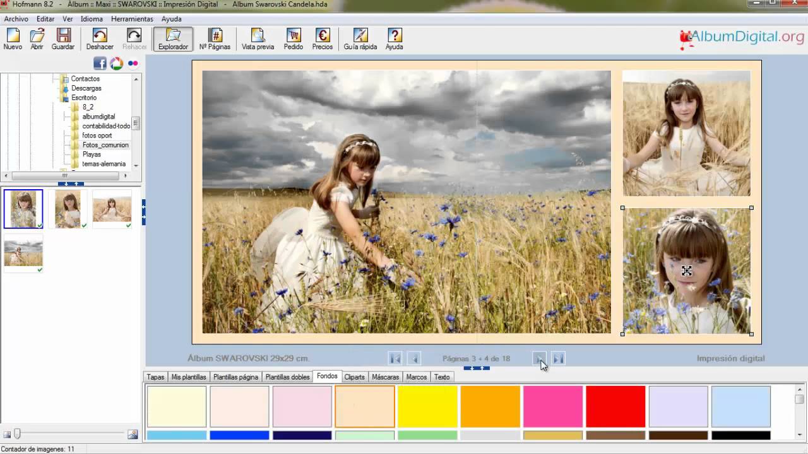
Task: Select the 8_2 folder
Action: tap(88, 107)
